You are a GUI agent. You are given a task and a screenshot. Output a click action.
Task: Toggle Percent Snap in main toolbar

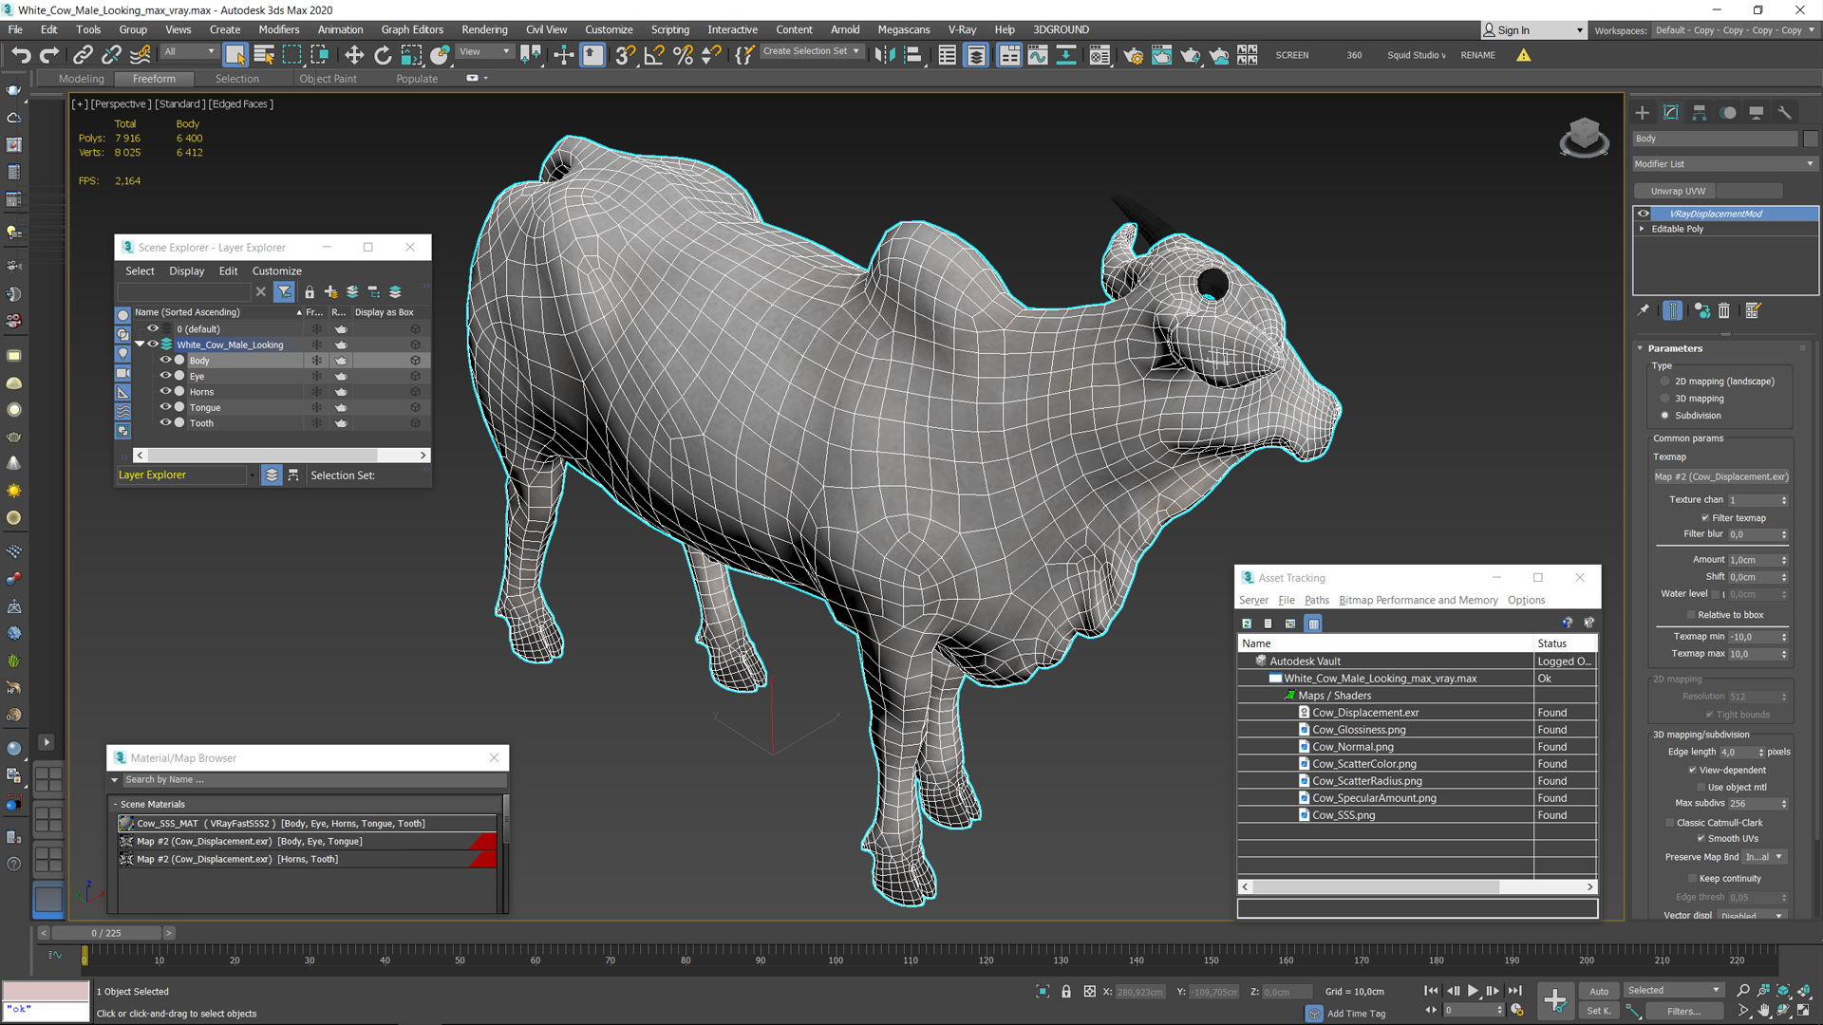point(683,55)
